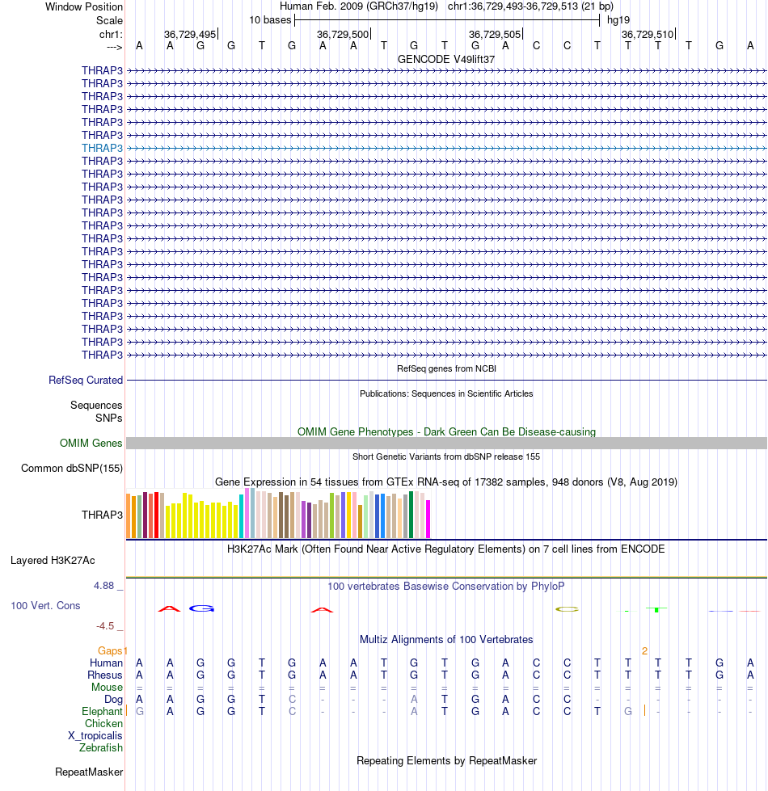Click the "Zebrafish" alignment row label

[101, 748]
